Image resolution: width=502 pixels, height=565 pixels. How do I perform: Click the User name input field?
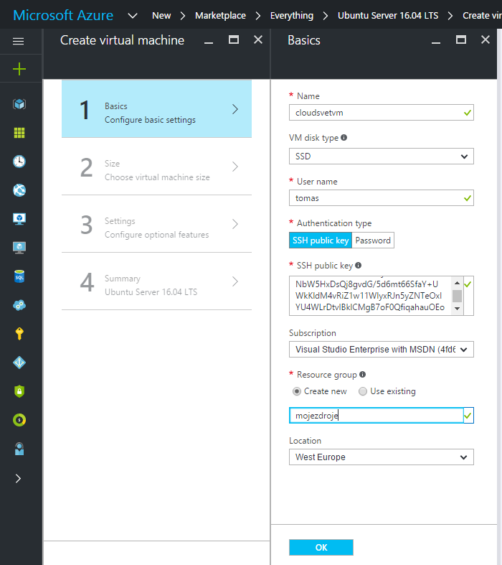point(381,198)
